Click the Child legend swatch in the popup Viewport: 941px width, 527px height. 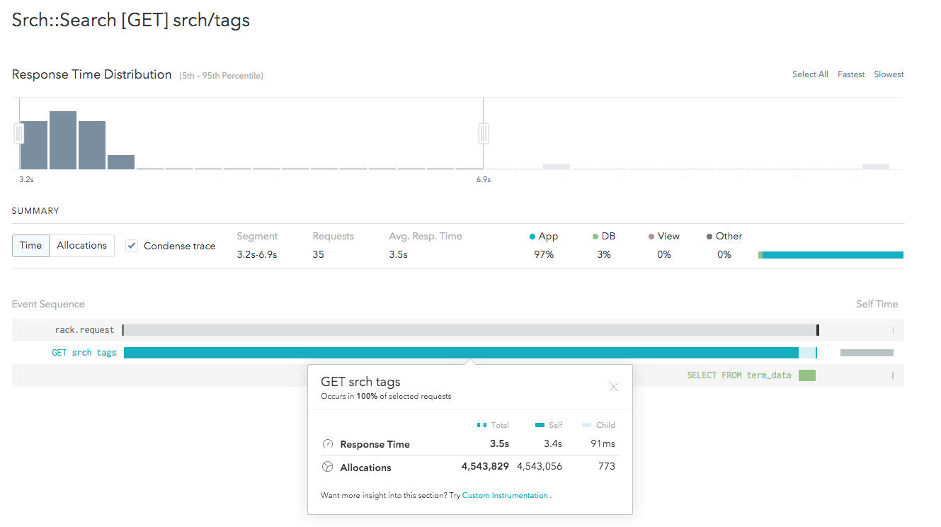point(586,425)
